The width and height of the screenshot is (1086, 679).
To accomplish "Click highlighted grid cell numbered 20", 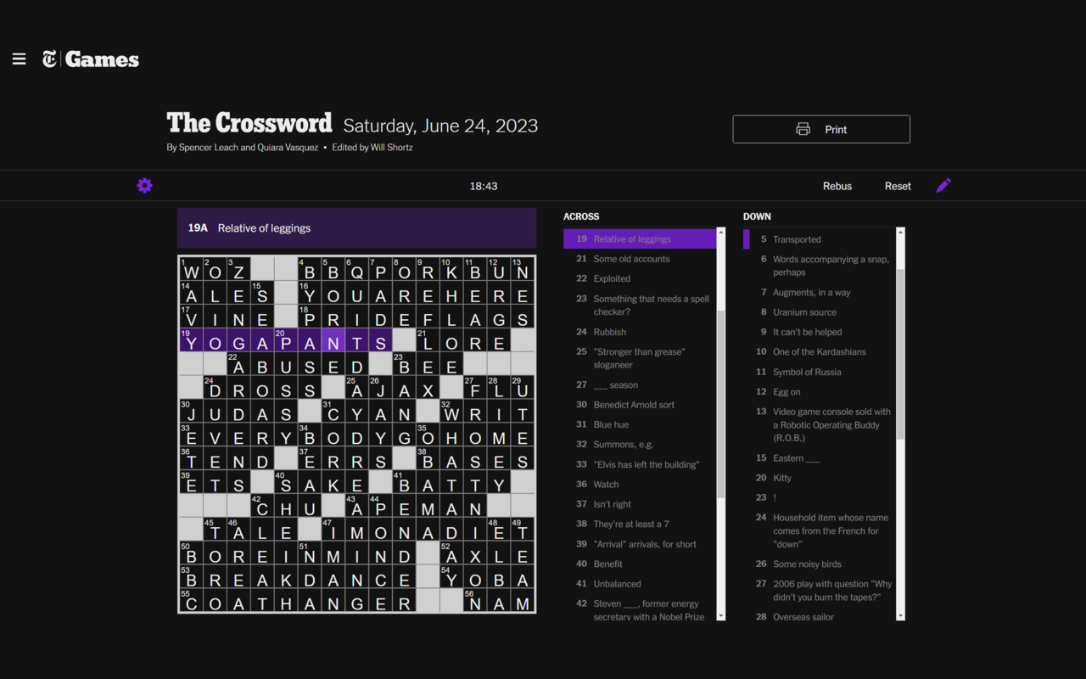I will click(286, 340).
